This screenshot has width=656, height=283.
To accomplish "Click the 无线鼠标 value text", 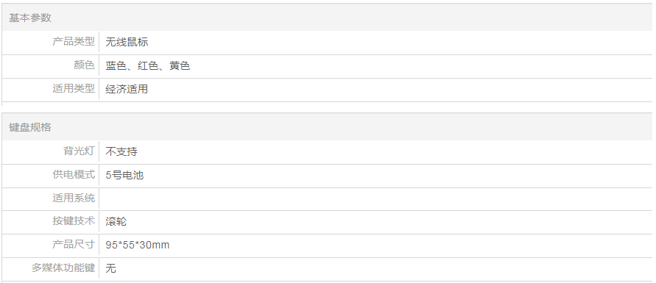I will click(127, 42).
